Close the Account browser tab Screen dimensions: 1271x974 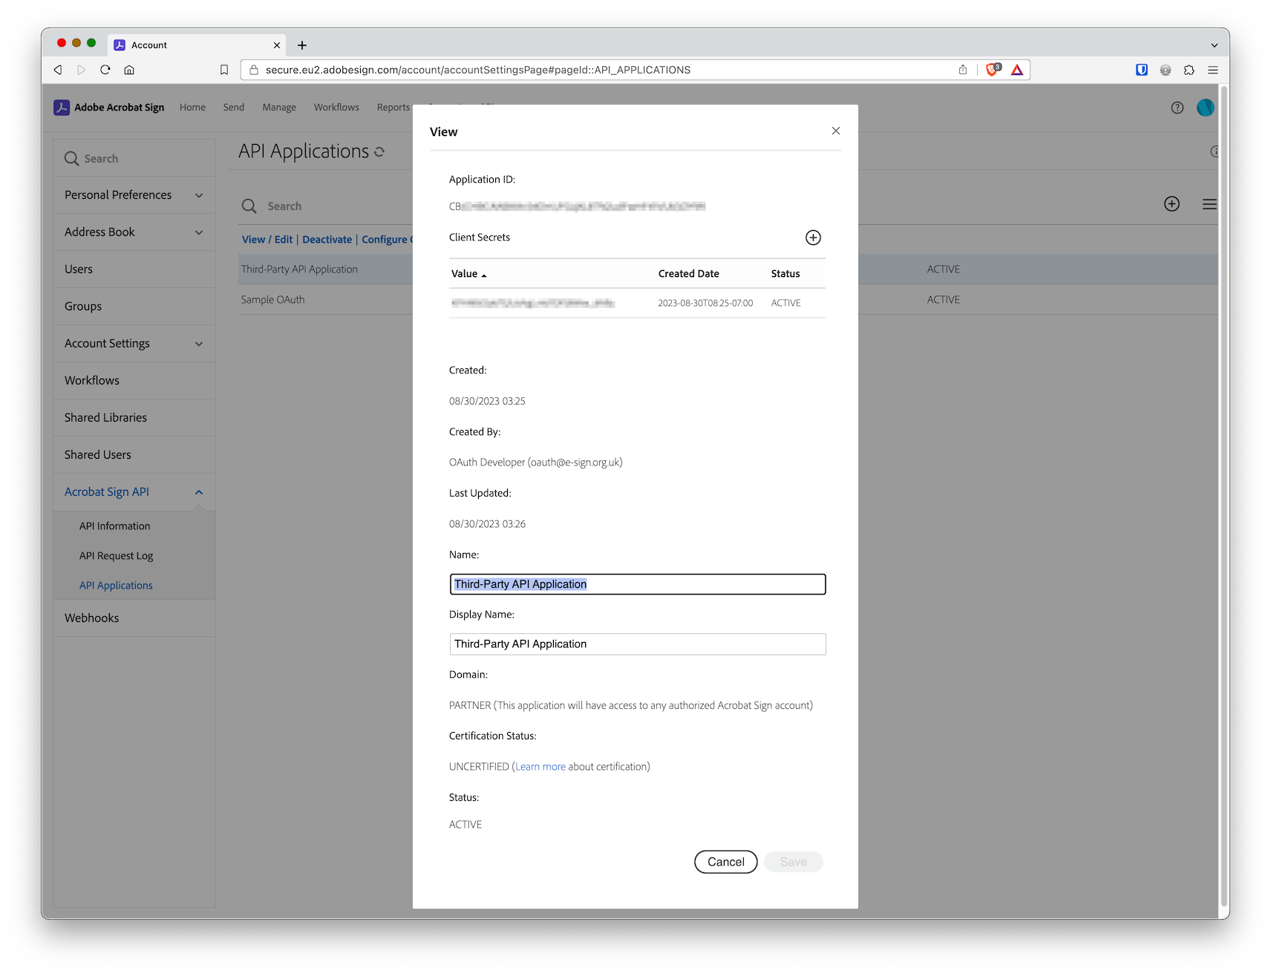pos(277,45)
